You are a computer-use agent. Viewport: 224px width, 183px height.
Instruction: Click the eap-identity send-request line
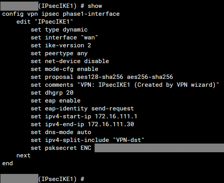point(82,109)
